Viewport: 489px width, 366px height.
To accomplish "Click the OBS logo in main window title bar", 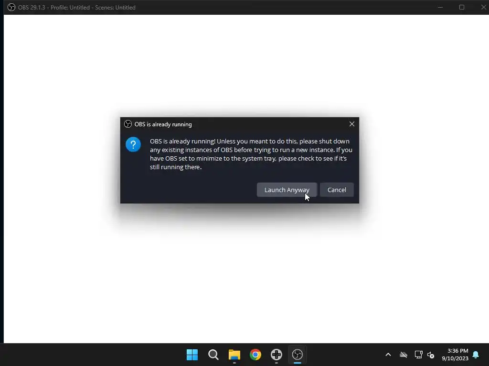I will click(11, 7).
